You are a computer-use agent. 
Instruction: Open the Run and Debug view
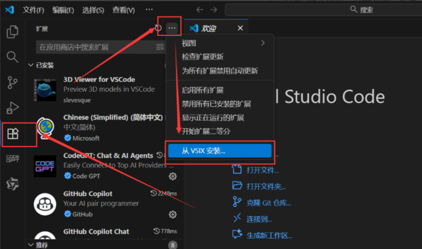click(13, 108)
